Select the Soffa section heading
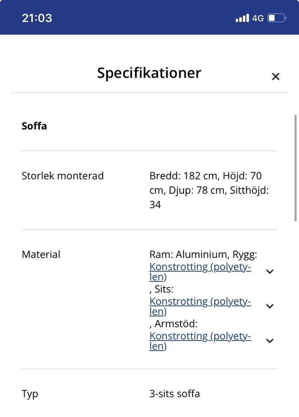Image resolution: width=299 pixels, height=417 pixels. [x=34, y=126]
